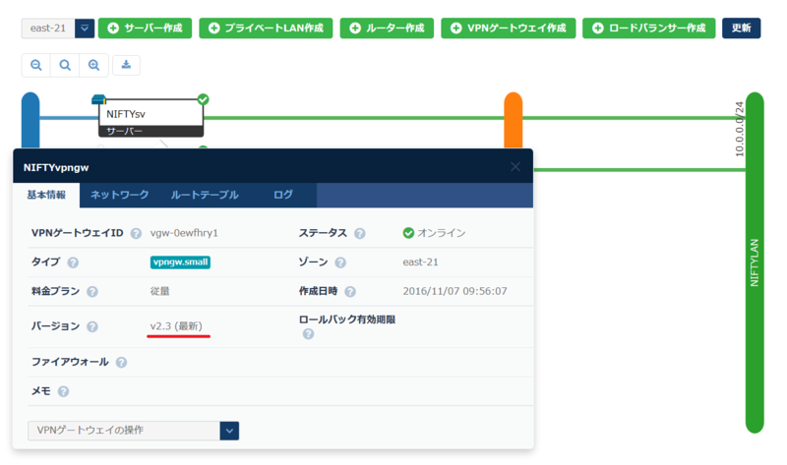The width and height of the screenshot is (787, 465).
Task: Click help icon beside 料金プラン
Action: (92, 292)
